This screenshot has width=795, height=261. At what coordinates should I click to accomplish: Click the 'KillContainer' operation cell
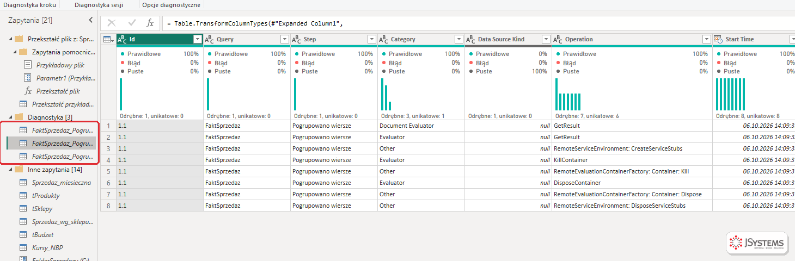tap(632, 160)
